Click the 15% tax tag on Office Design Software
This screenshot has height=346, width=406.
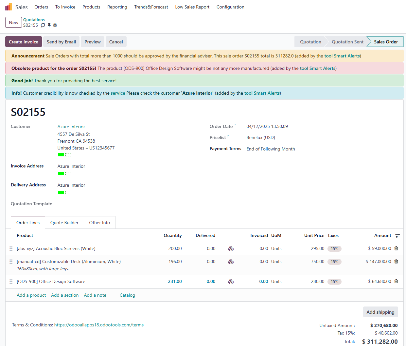(334, 282)
